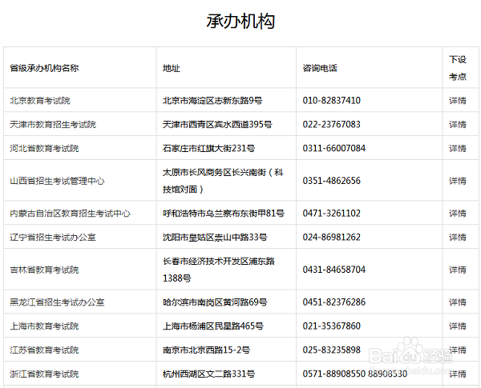Image resolution: width=481 pixels, height=388 pixels.
Task: Click phone number 025-83235898
Action: point(331,350)
